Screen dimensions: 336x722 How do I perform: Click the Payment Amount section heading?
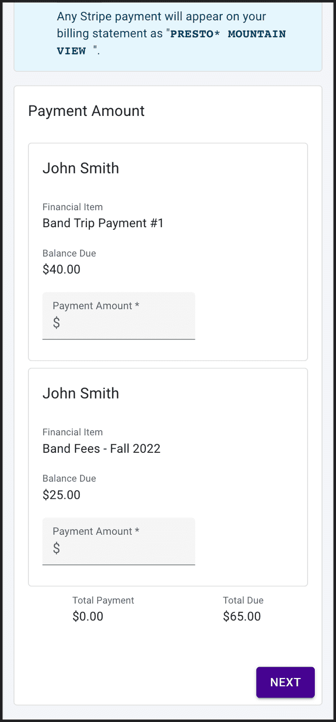pos(86,111)
